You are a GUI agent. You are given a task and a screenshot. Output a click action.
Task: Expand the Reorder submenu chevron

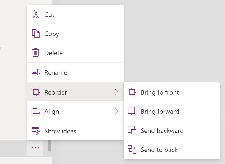116,92
